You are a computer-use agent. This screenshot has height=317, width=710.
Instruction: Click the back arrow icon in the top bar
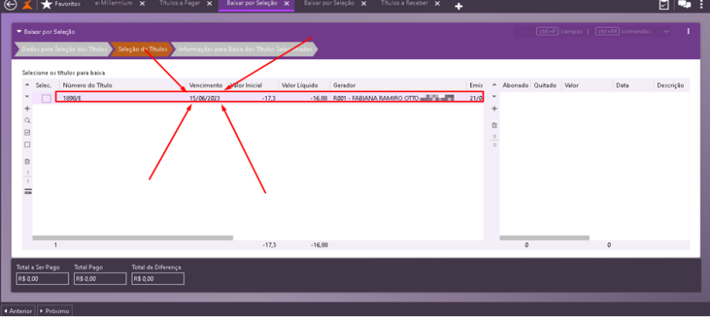pyautogui.click(x=9, y=5)
